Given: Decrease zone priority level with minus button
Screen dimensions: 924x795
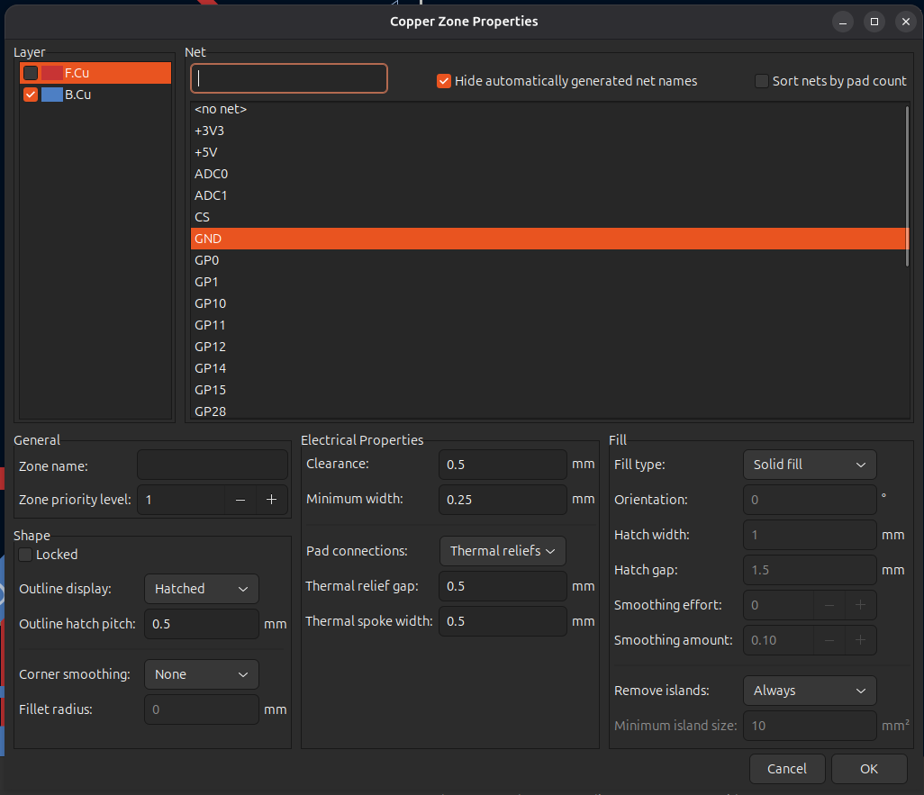Looking at the screenshot, I should (240, 500).
